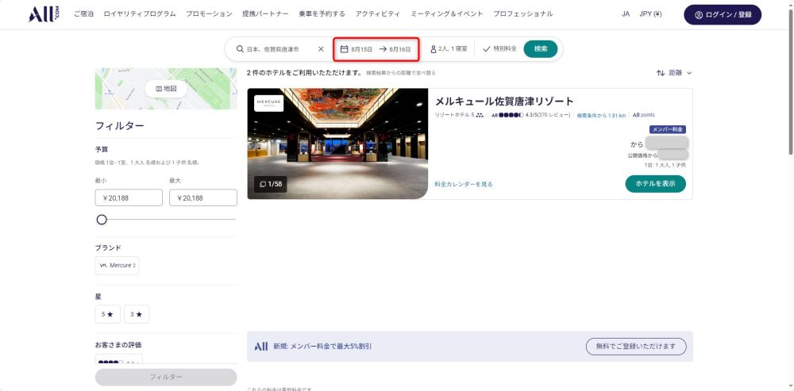Viewport: 794px width, 391px height.
Task: Click the 新規: メンバー料金で最大5%割引 text
Action: pos(322,347)
